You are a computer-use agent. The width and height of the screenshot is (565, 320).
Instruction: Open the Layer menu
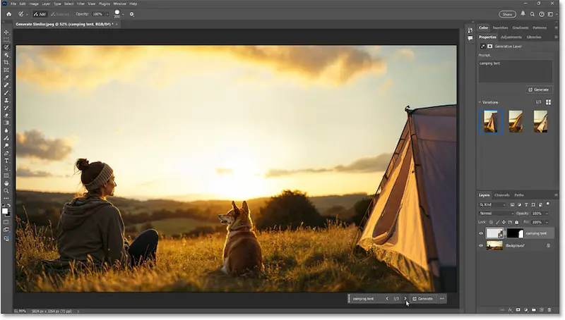point(46,4)
